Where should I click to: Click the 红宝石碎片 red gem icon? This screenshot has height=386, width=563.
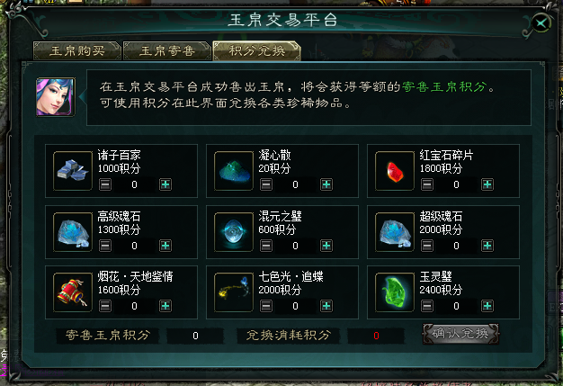pyautogui.click(x=395, y=171)
